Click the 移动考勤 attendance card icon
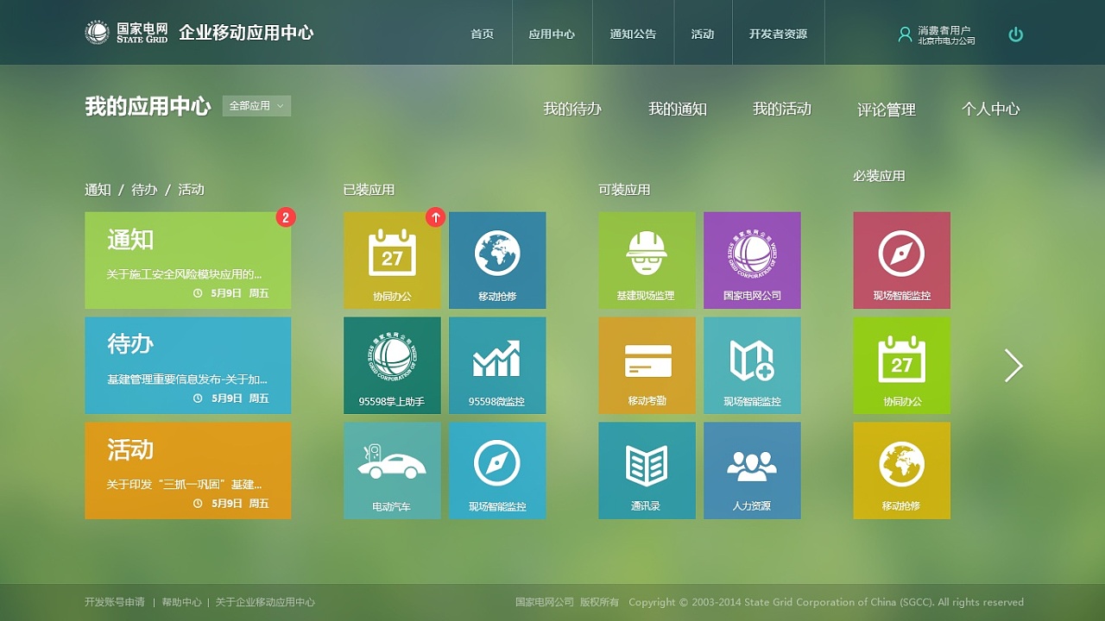The height and width of the screenshot is (621, 1105). pos(647,365)
